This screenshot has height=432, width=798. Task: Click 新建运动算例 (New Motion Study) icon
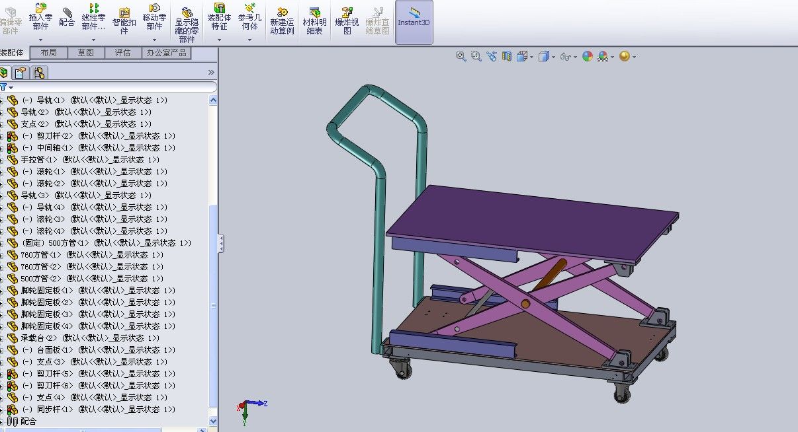click(x=282, y=21)
